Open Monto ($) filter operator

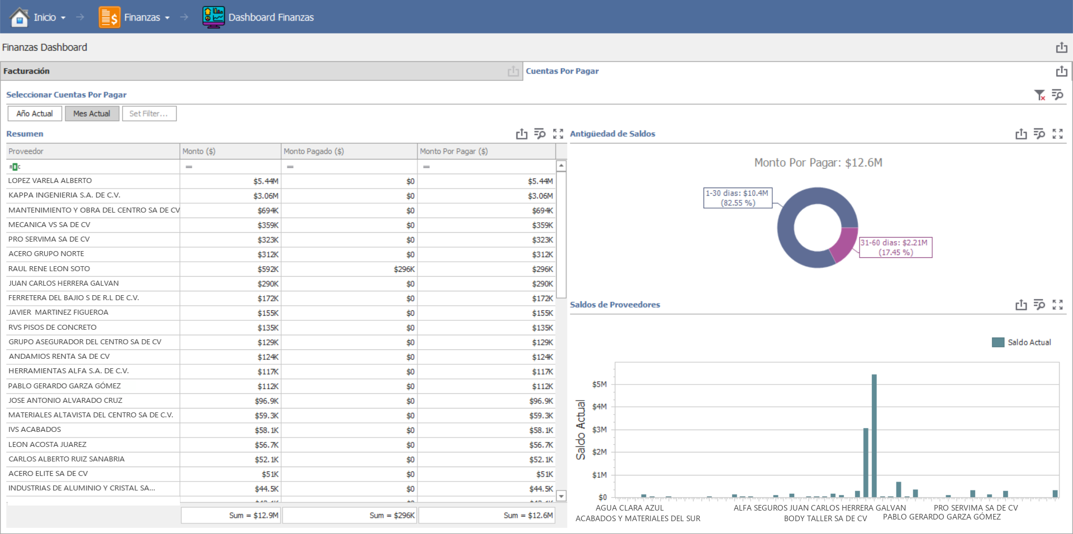point(189,167)
